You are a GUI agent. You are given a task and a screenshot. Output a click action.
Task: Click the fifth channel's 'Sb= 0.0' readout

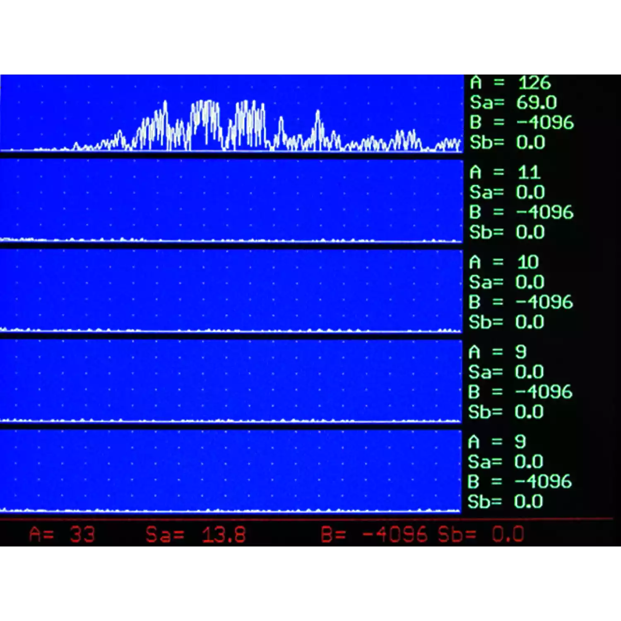[x=505, y=502]
